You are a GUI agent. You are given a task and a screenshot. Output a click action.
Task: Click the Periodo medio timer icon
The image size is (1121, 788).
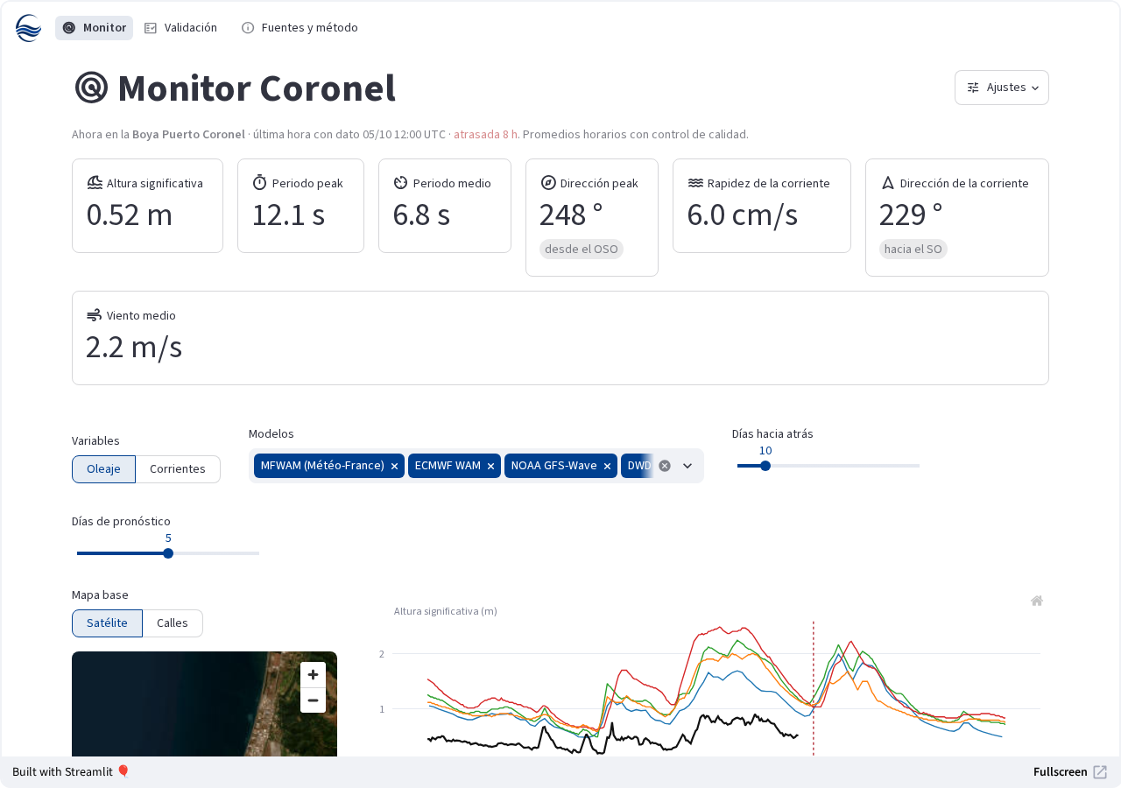tap(400, 183)
